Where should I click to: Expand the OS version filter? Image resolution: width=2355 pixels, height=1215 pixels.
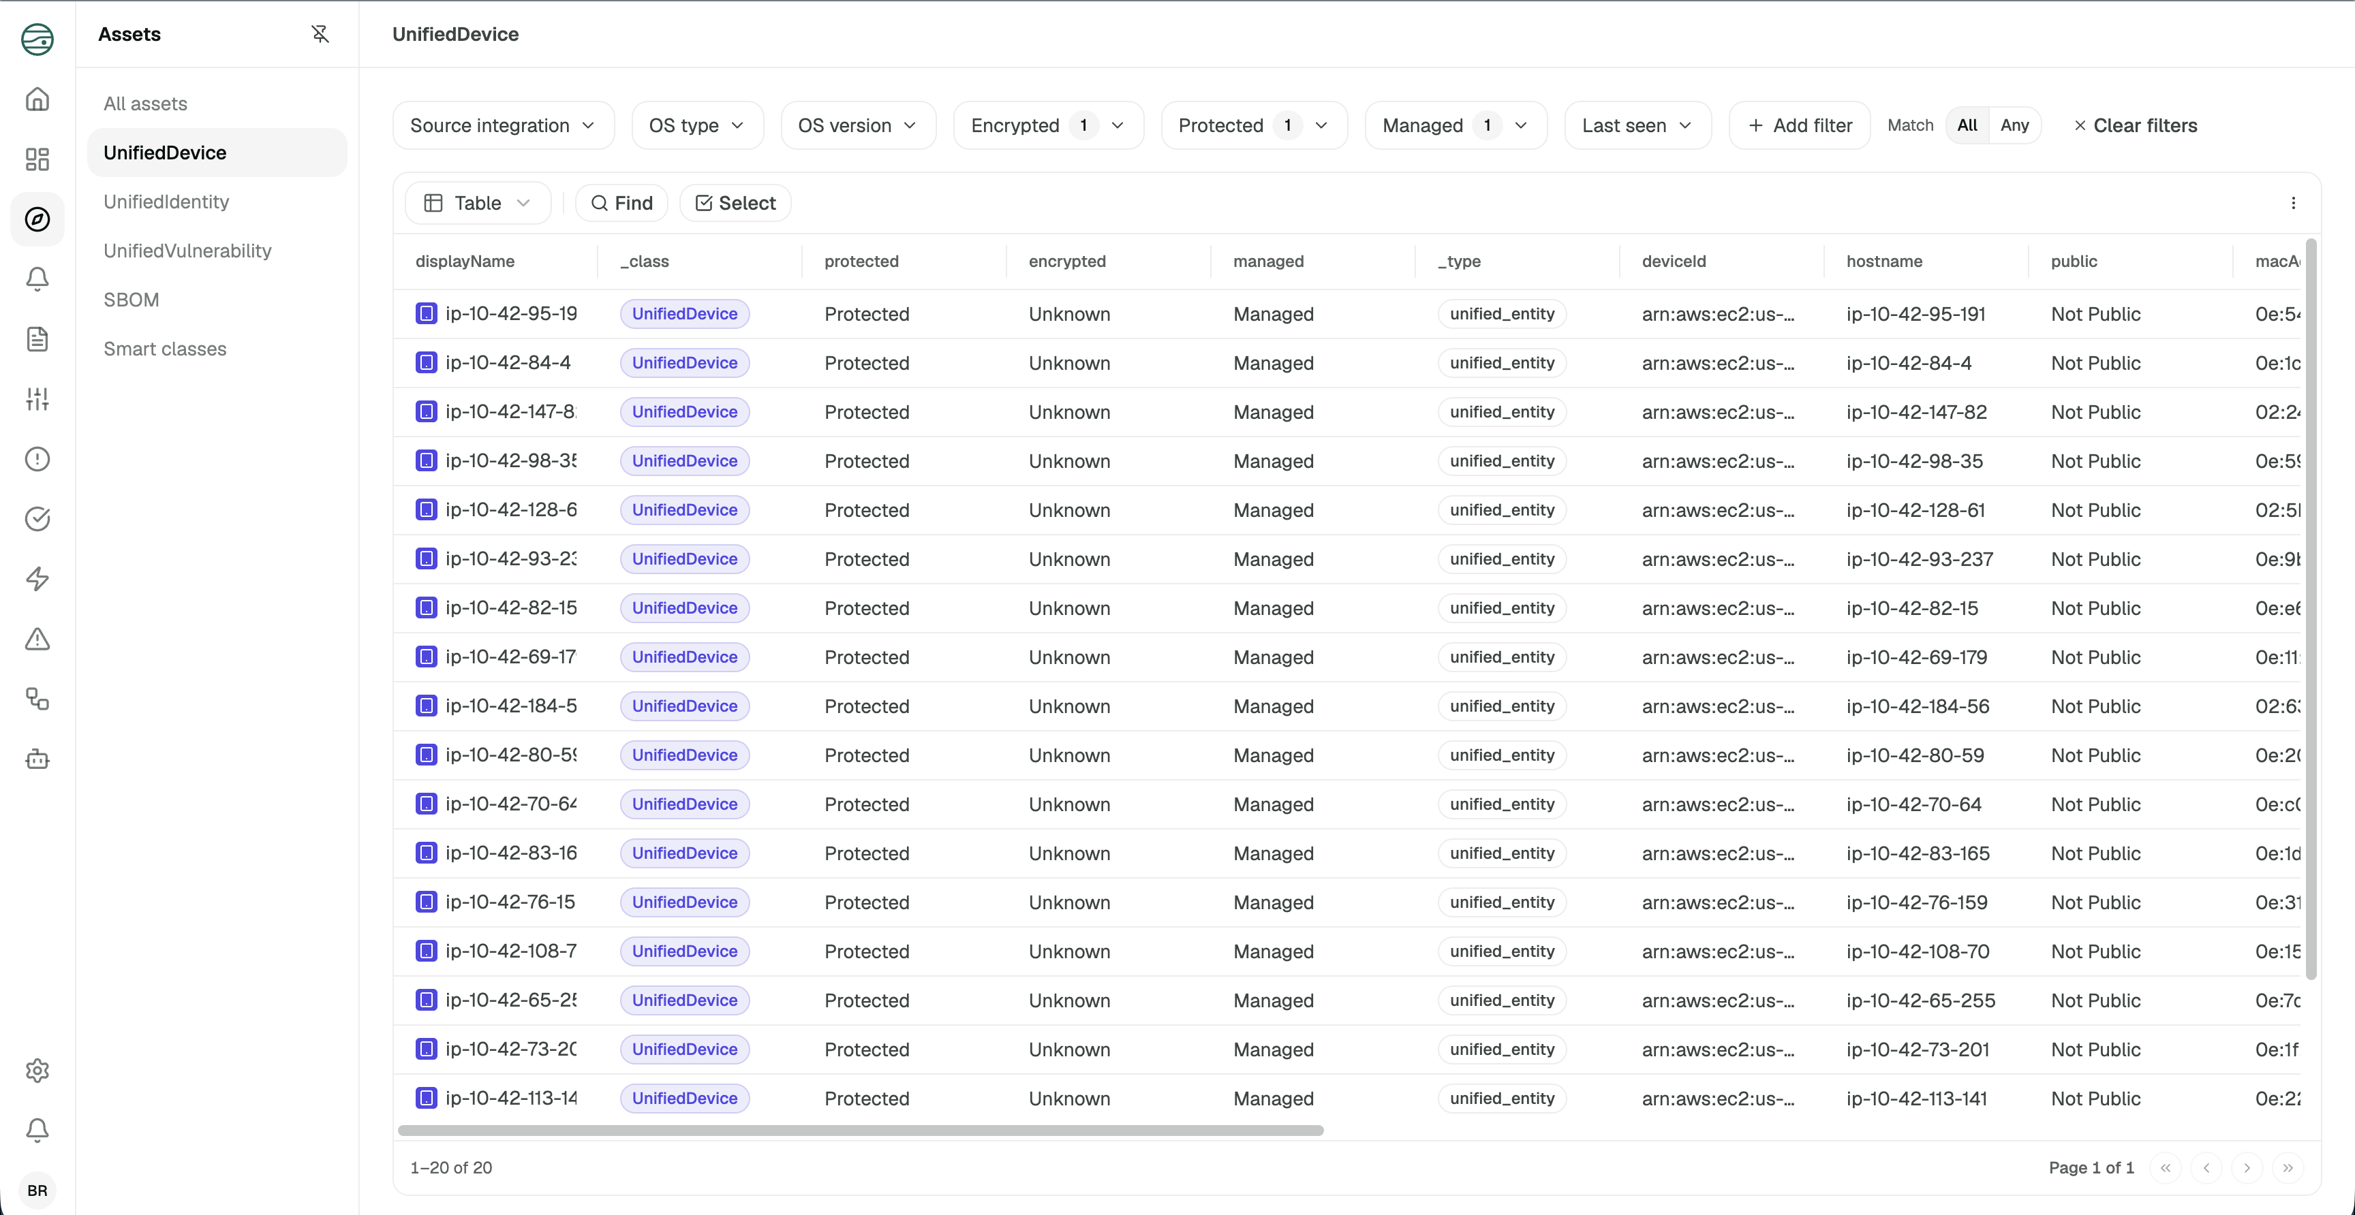(x=857, y=125)
